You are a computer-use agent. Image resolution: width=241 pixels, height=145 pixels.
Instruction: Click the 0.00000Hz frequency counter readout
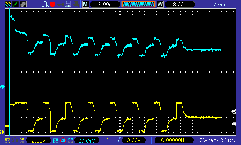click(x=174, y=140)
